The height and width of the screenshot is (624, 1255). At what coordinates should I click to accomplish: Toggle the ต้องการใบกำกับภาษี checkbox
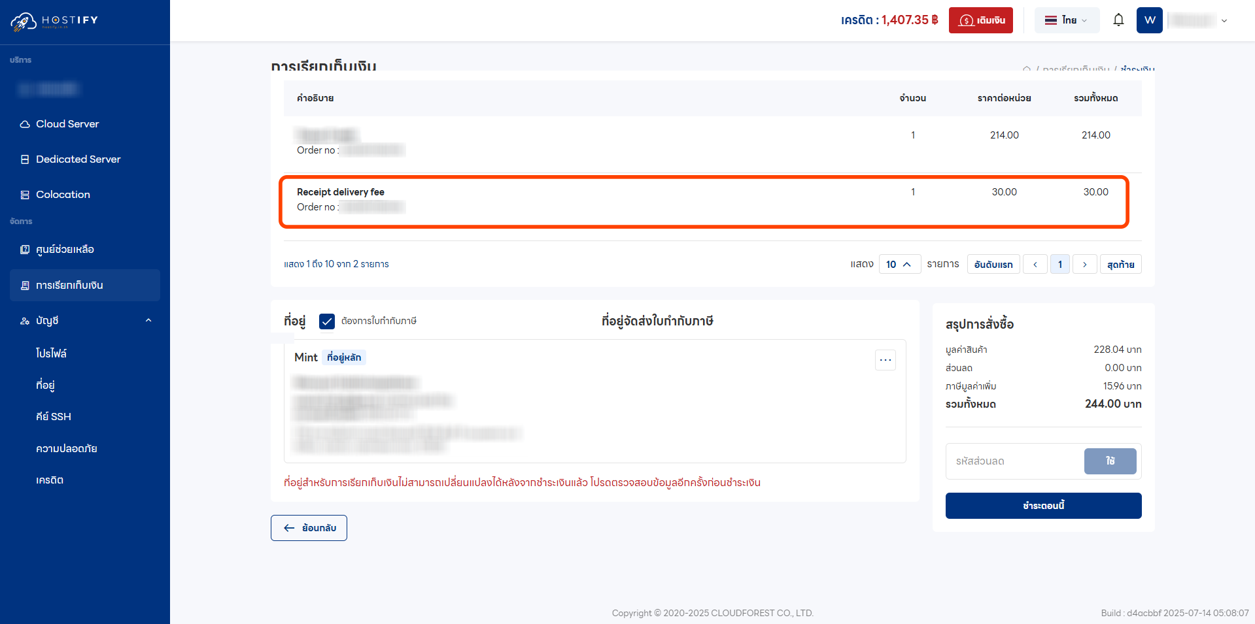[x=326, y=321]
